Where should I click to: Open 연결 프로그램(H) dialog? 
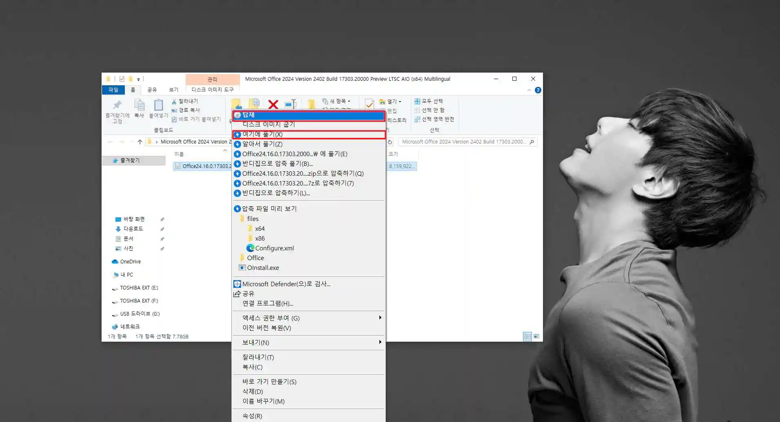308,303
